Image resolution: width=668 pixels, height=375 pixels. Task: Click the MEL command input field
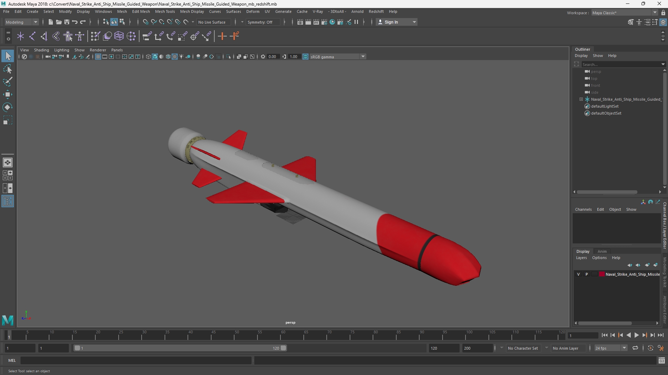pos(136,360)
